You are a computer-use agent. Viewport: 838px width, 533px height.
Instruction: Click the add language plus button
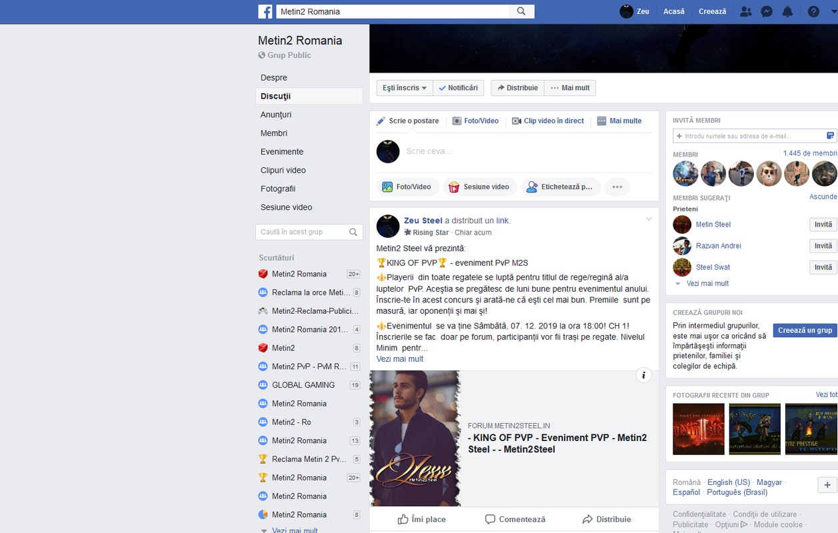pyautogui.click(x=827, y=484)
